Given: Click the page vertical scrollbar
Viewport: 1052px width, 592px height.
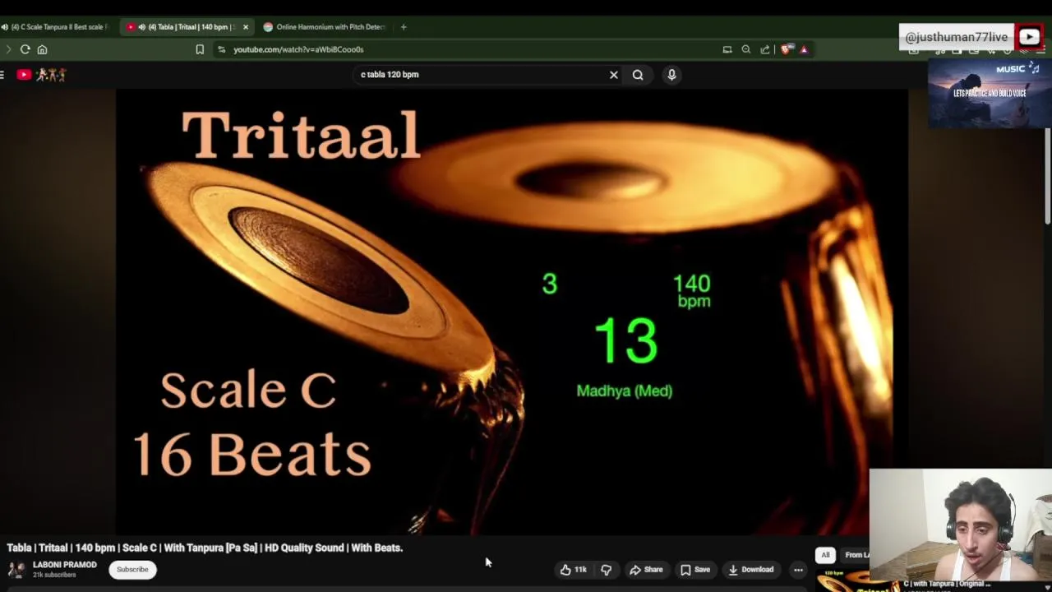Looking at the screenshot, I should (1047, 177).
